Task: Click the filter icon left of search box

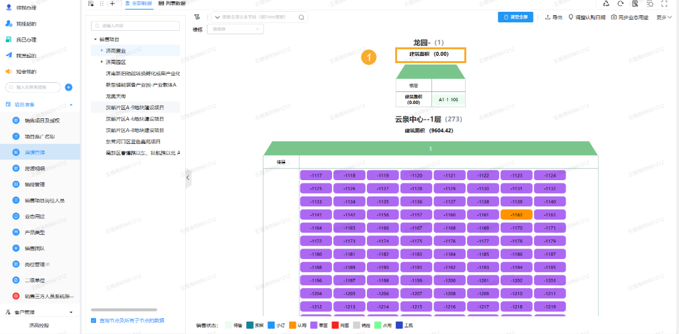Action: click(x=197, y=17)
